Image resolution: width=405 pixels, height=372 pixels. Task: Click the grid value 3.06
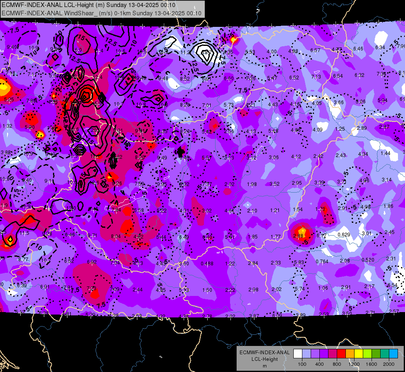click(x=274, y=157)
